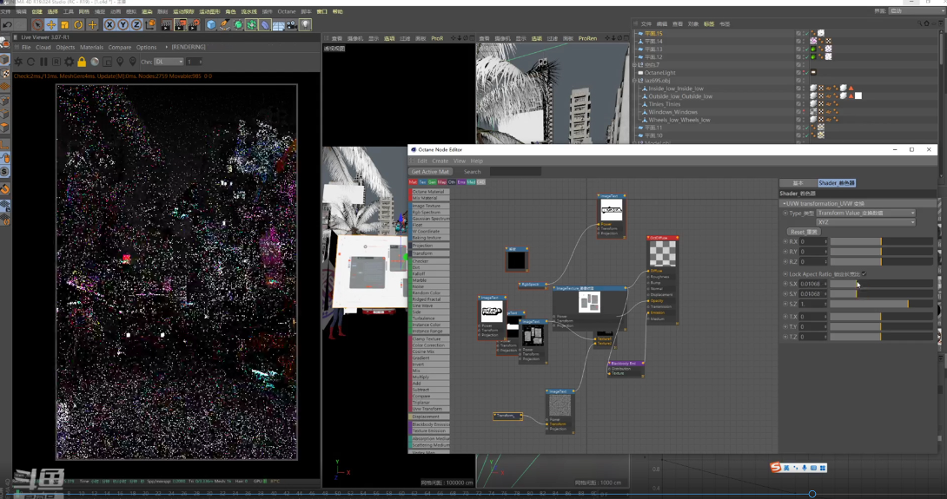Pause rendering in Live Viewer
The image size is (947, 499).
pos(43,62)
